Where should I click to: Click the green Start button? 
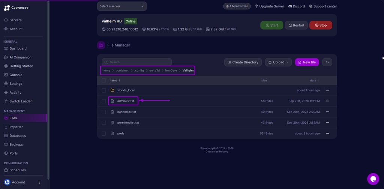pos(271,25)
